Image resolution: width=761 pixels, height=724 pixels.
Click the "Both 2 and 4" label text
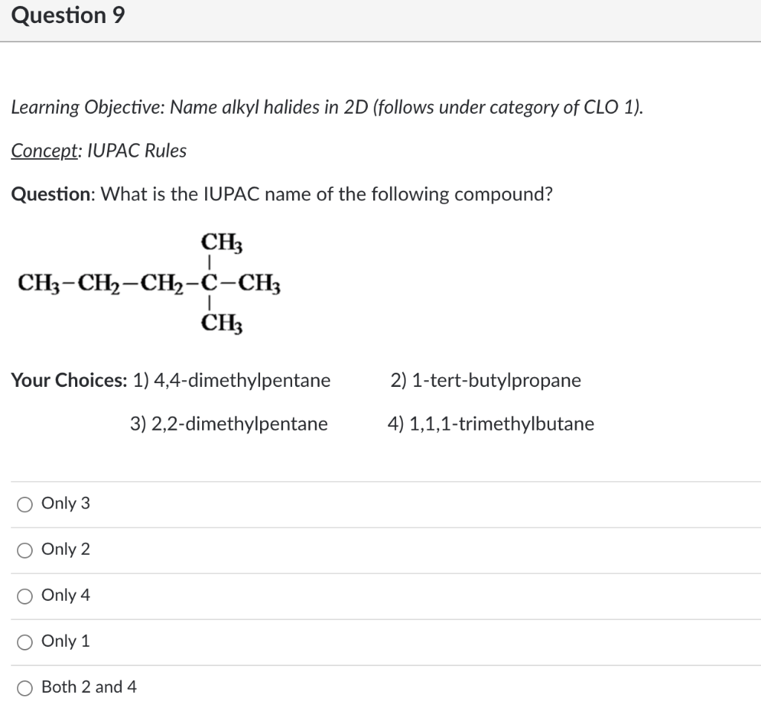[89, 688]
